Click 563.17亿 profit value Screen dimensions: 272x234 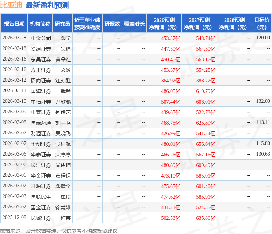point(206,59)
